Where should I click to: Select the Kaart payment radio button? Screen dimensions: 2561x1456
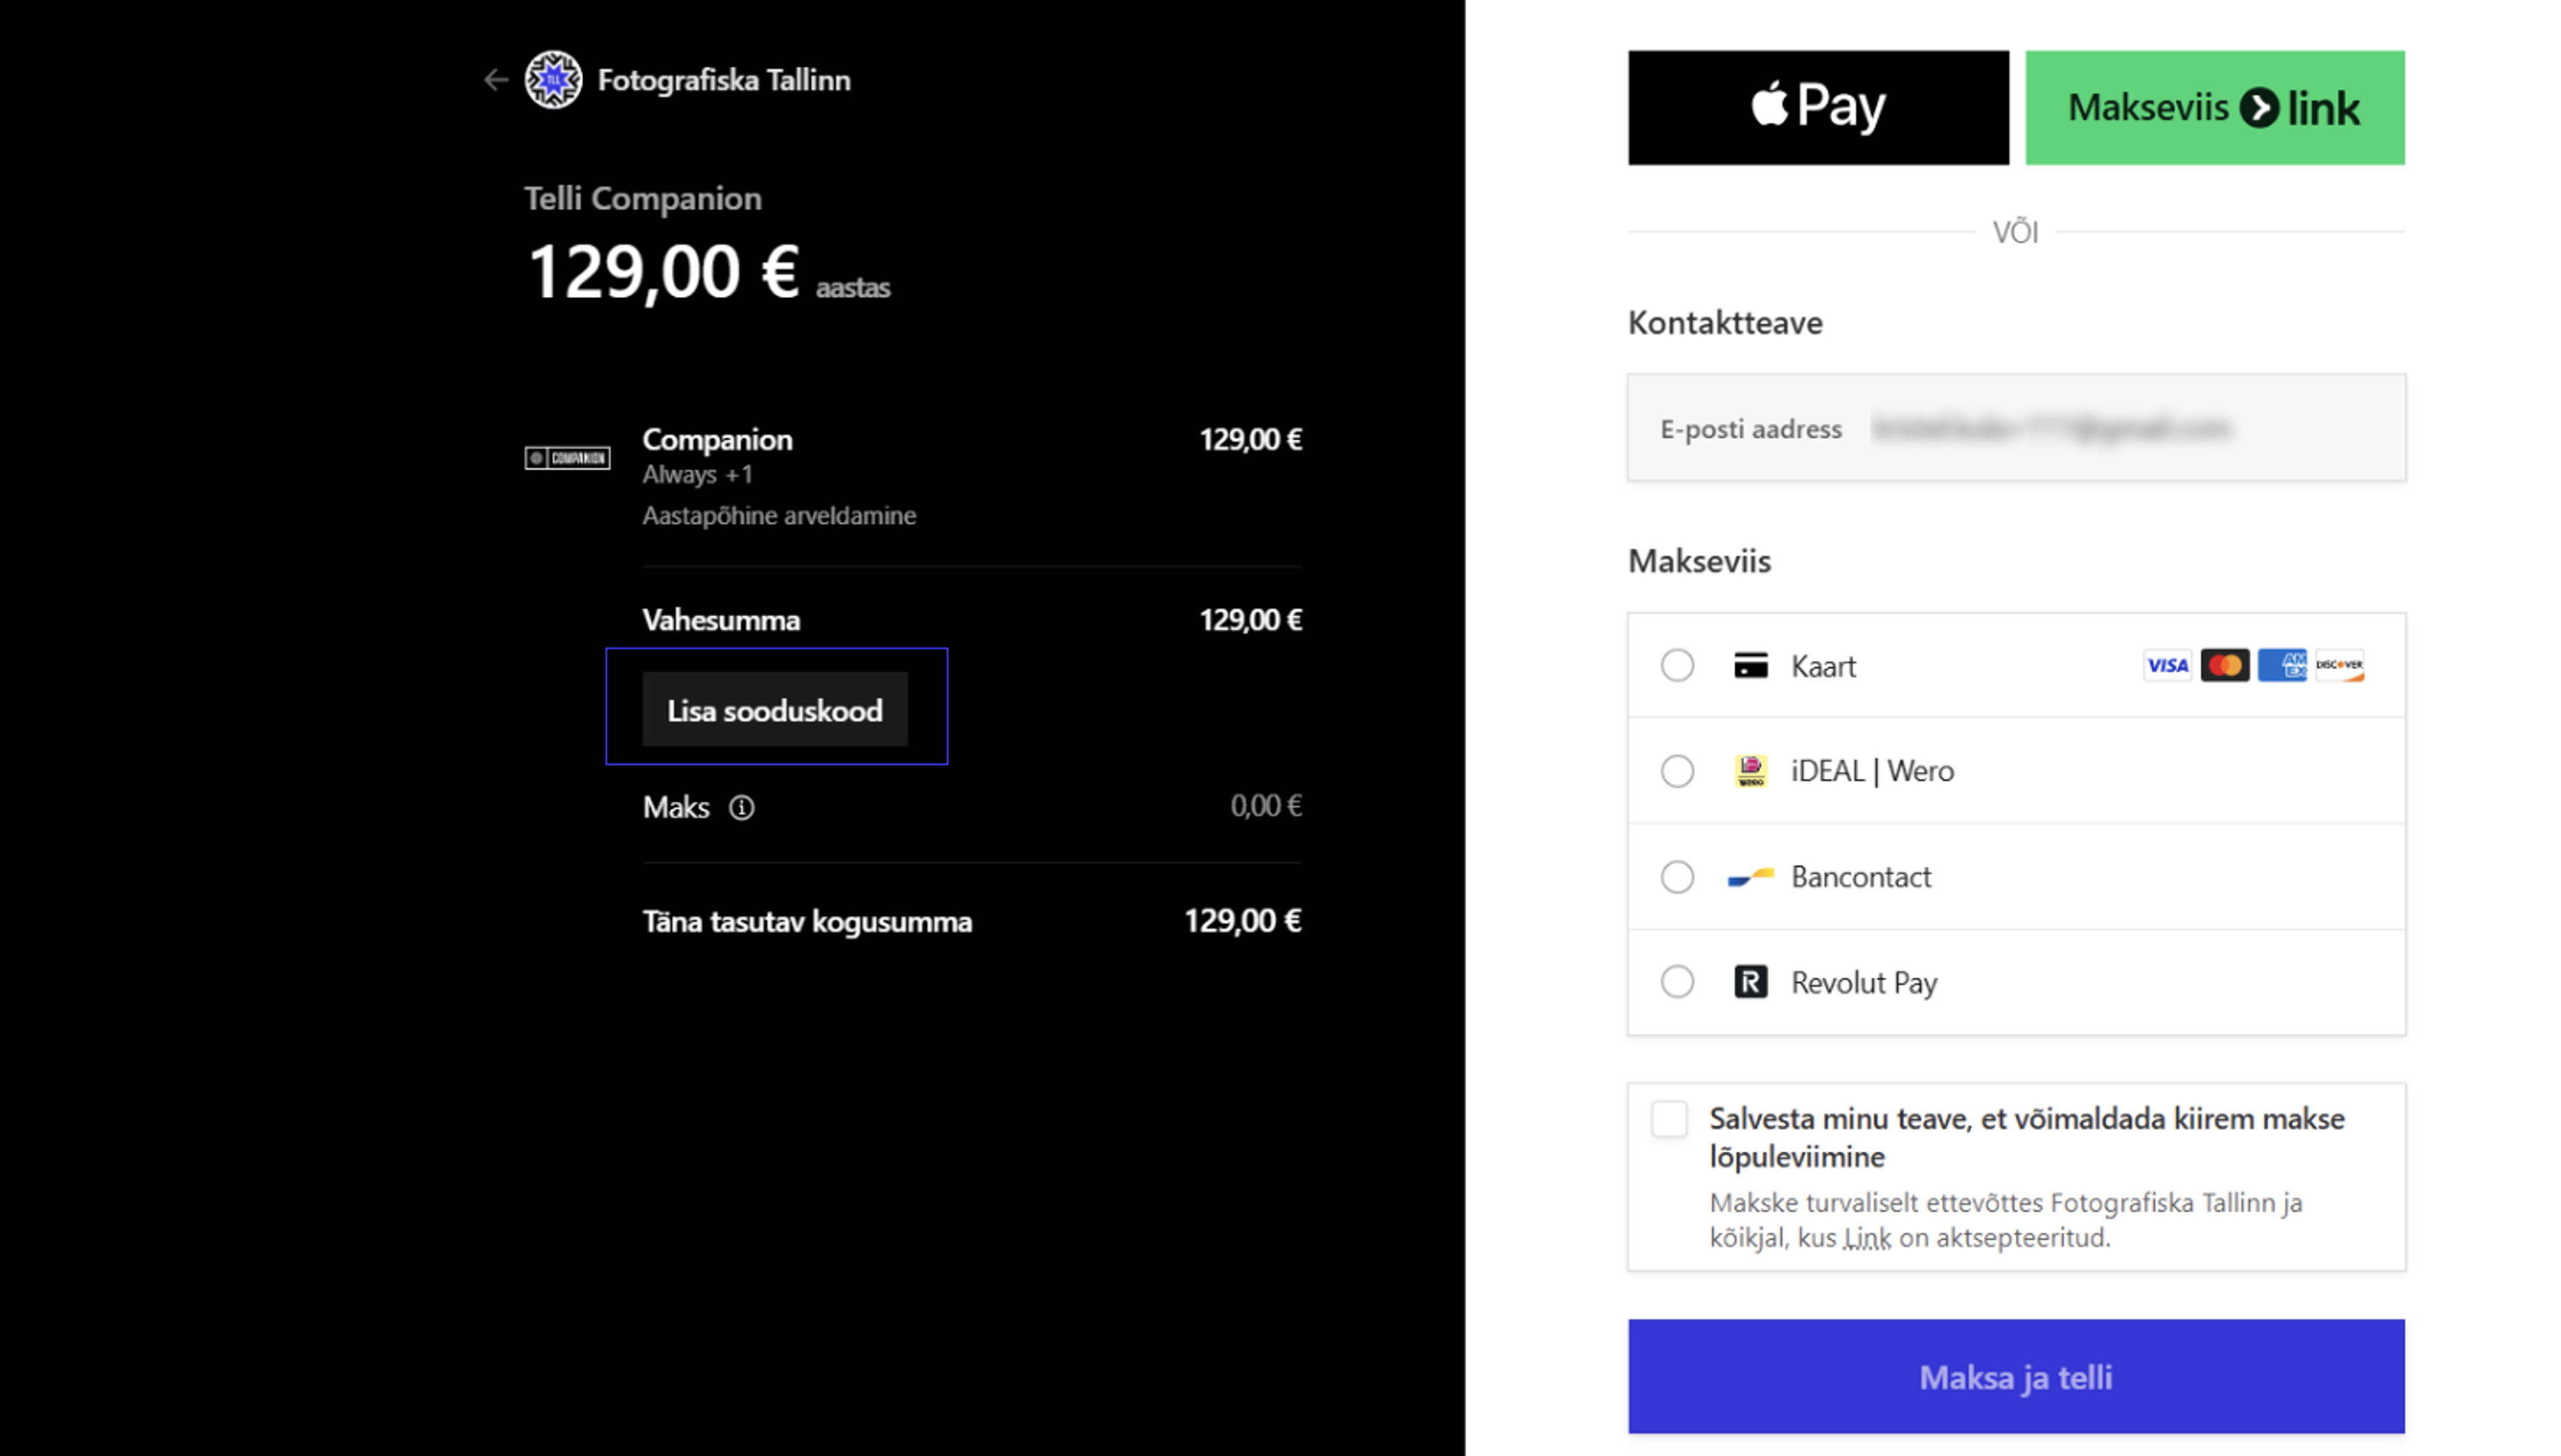1678,666
